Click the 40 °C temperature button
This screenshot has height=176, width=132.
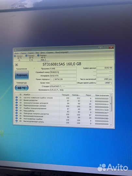22,88
